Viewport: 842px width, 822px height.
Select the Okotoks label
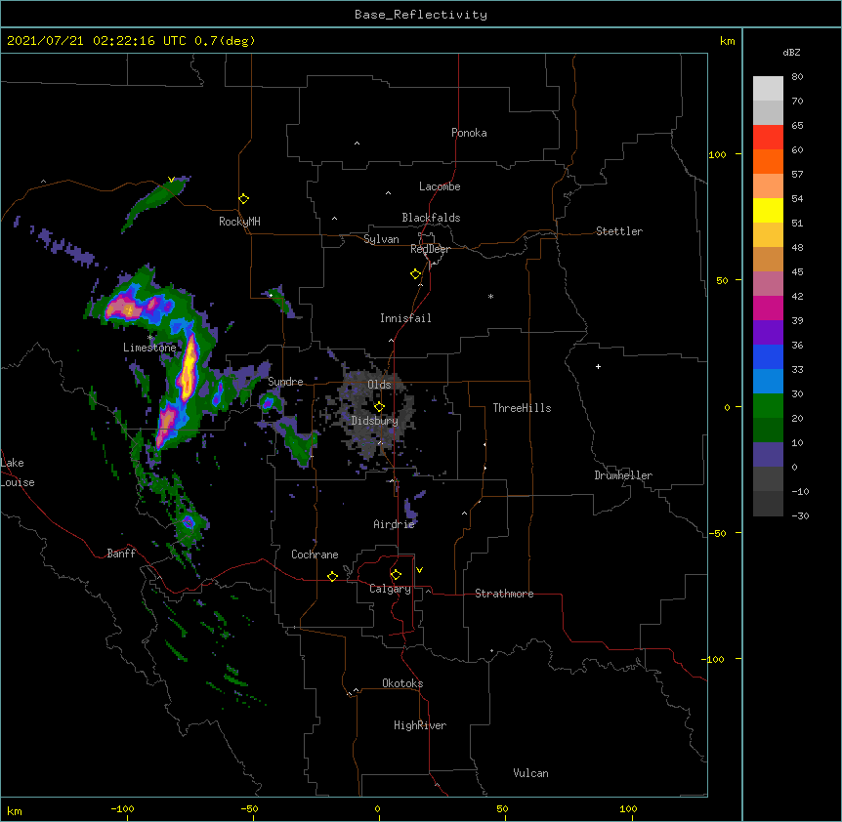coord(402,683)
